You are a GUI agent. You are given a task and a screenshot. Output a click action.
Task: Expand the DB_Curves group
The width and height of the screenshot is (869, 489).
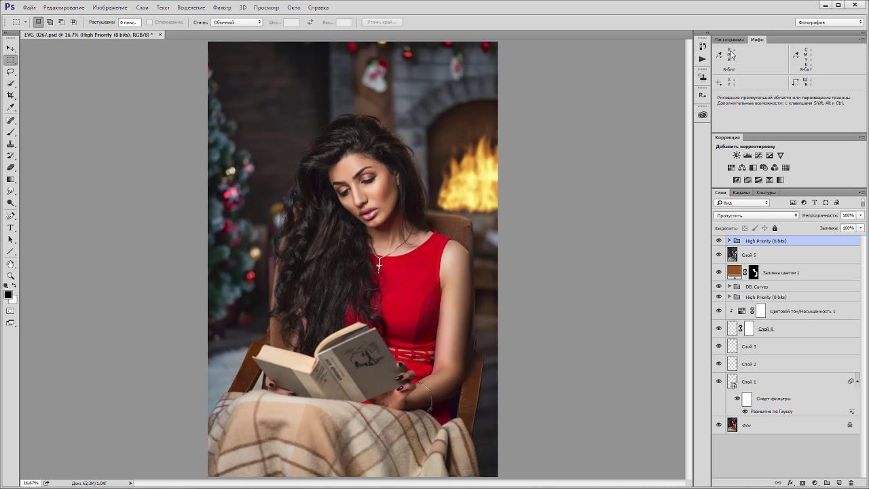pyautogui.click(x=729, y=287)
